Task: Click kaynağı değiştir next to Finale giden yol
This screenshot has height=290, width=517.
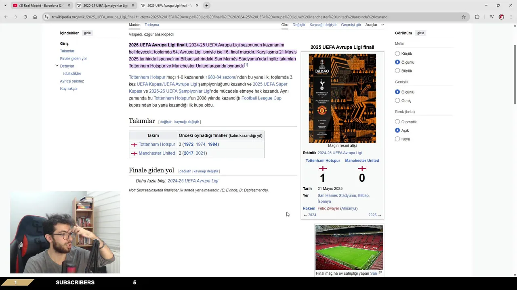Action: [206, 171]
